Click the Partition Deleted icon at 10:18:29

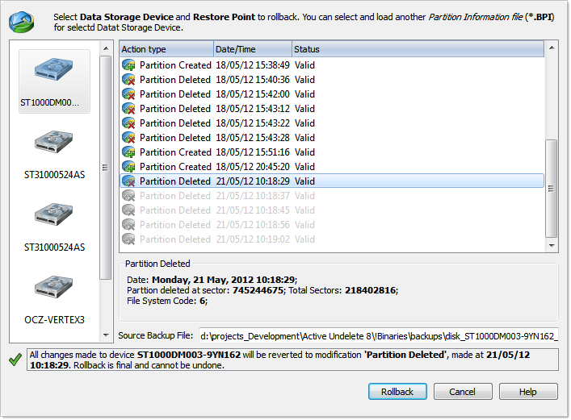pos(128,181)
